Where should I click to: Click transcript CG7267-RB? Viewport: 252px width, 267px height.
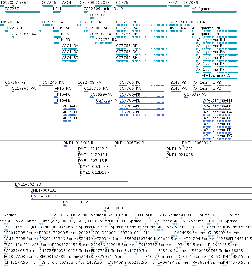pos(15,28)
